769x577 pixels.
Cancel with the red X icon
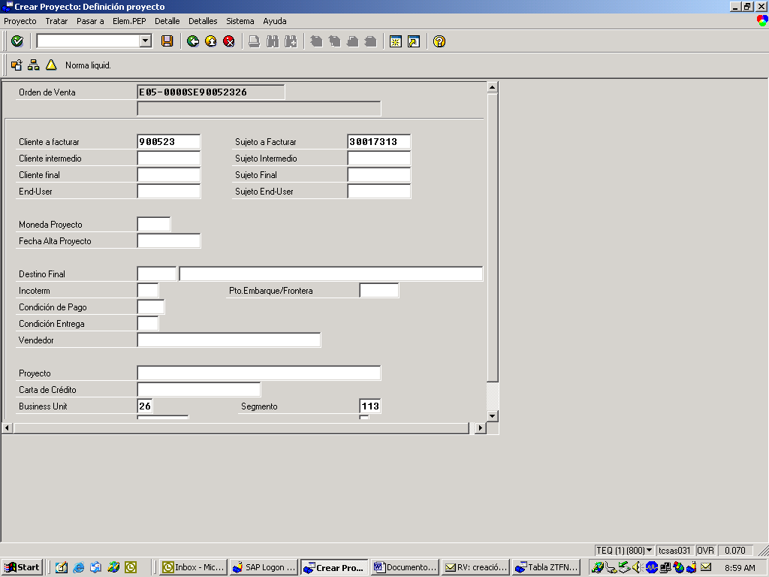pos(229,41)
